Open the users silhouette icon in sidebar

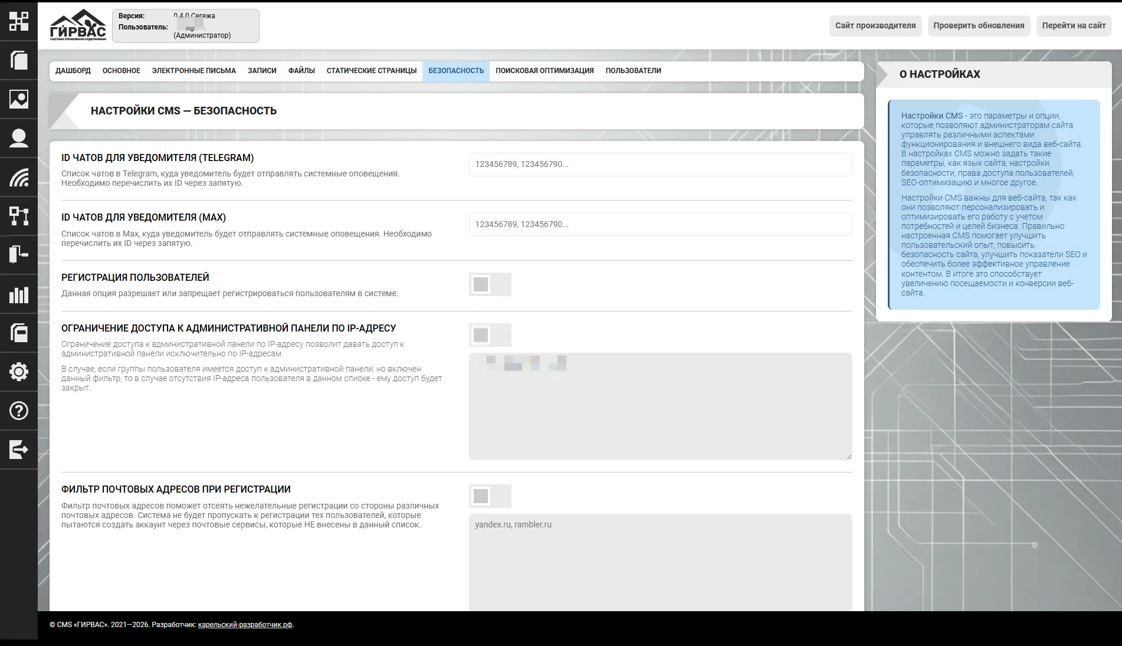19,138
